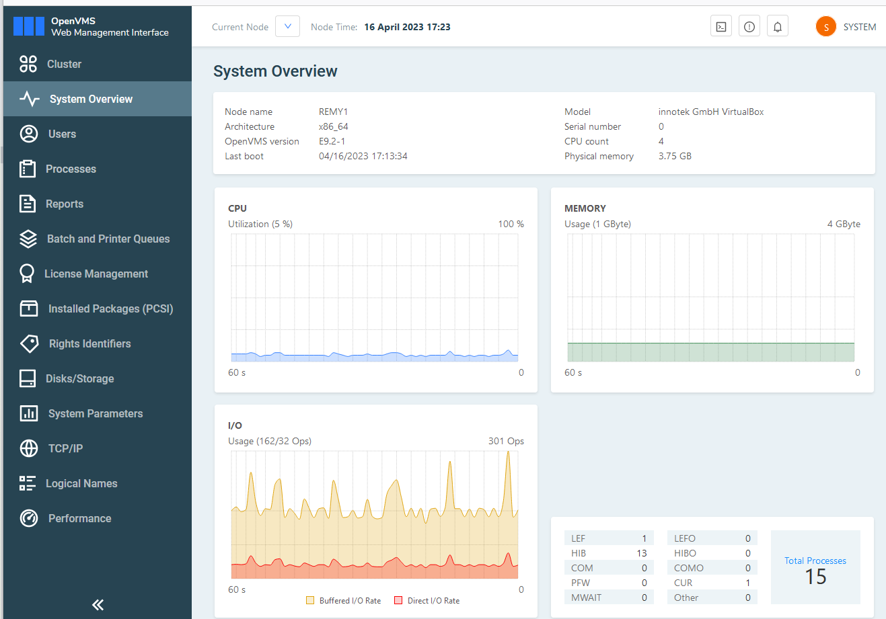This screenshot has width=886, height=619.
Task: Open the notifications bell icon
Action: tap(778, 27)
